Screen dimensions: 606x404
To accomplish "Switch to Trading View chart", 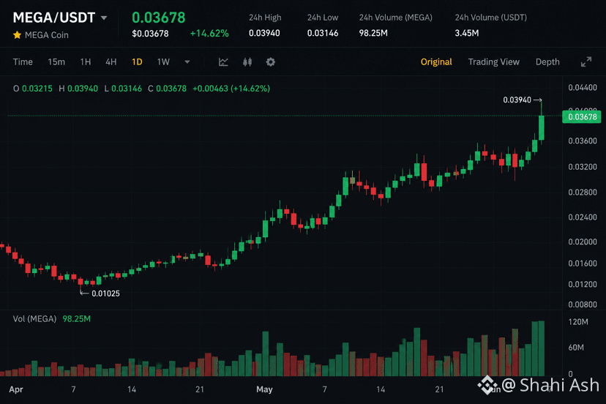I will pos(493,62).
